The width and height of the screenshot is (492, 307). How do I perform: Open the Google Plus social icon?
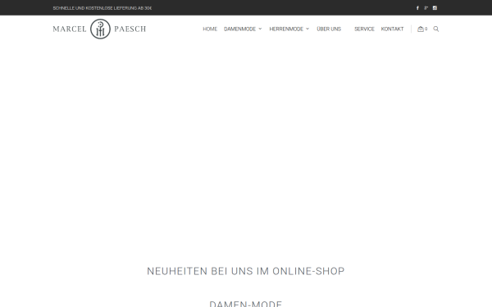(x=426, y=8)
